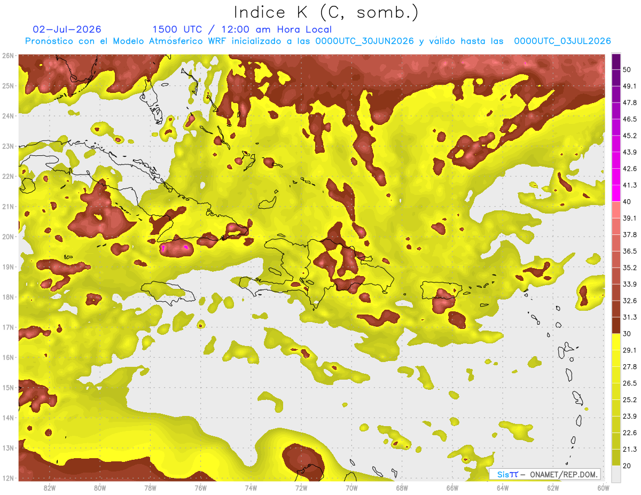
Task: Click the "62W" longitude label
Action: (553, 488)
